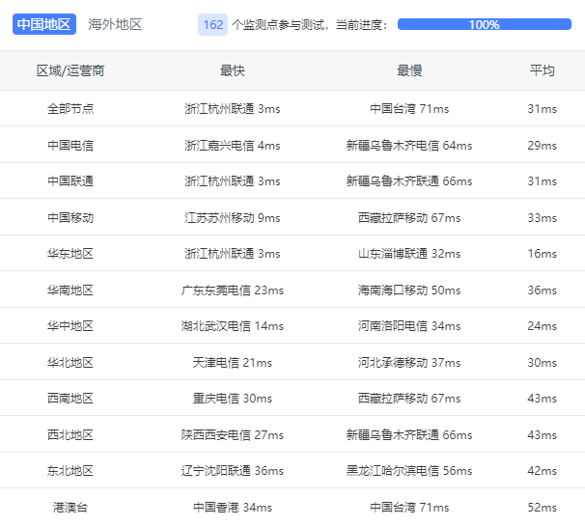Click the 24ms average value
The height and width of the screenshot is (526, 585).
pos(543,325)
